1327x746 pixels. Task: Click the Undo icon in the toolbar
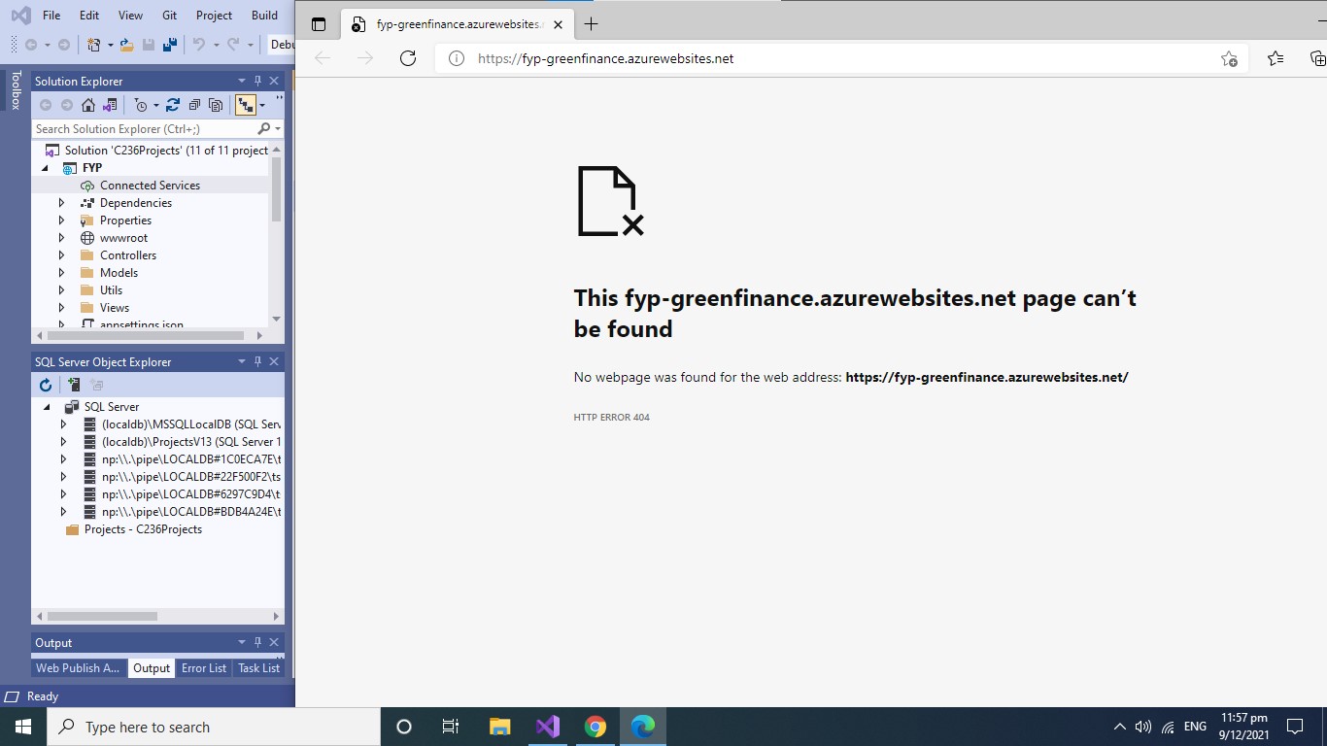click(200, 45)
